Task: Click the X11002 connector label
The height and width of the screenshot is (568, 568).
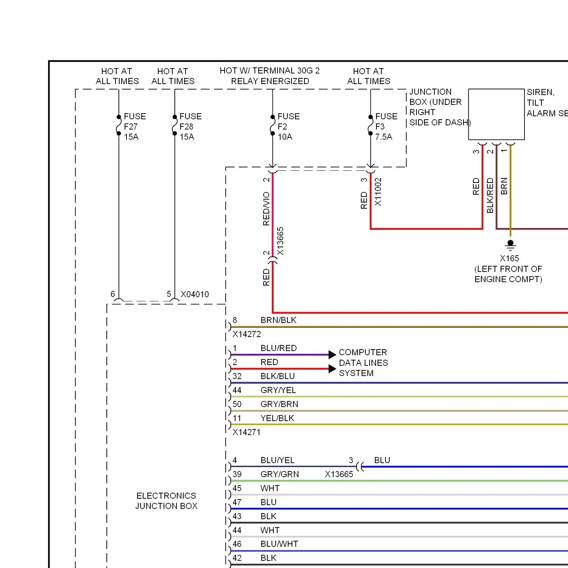Action: click(378, 192)
